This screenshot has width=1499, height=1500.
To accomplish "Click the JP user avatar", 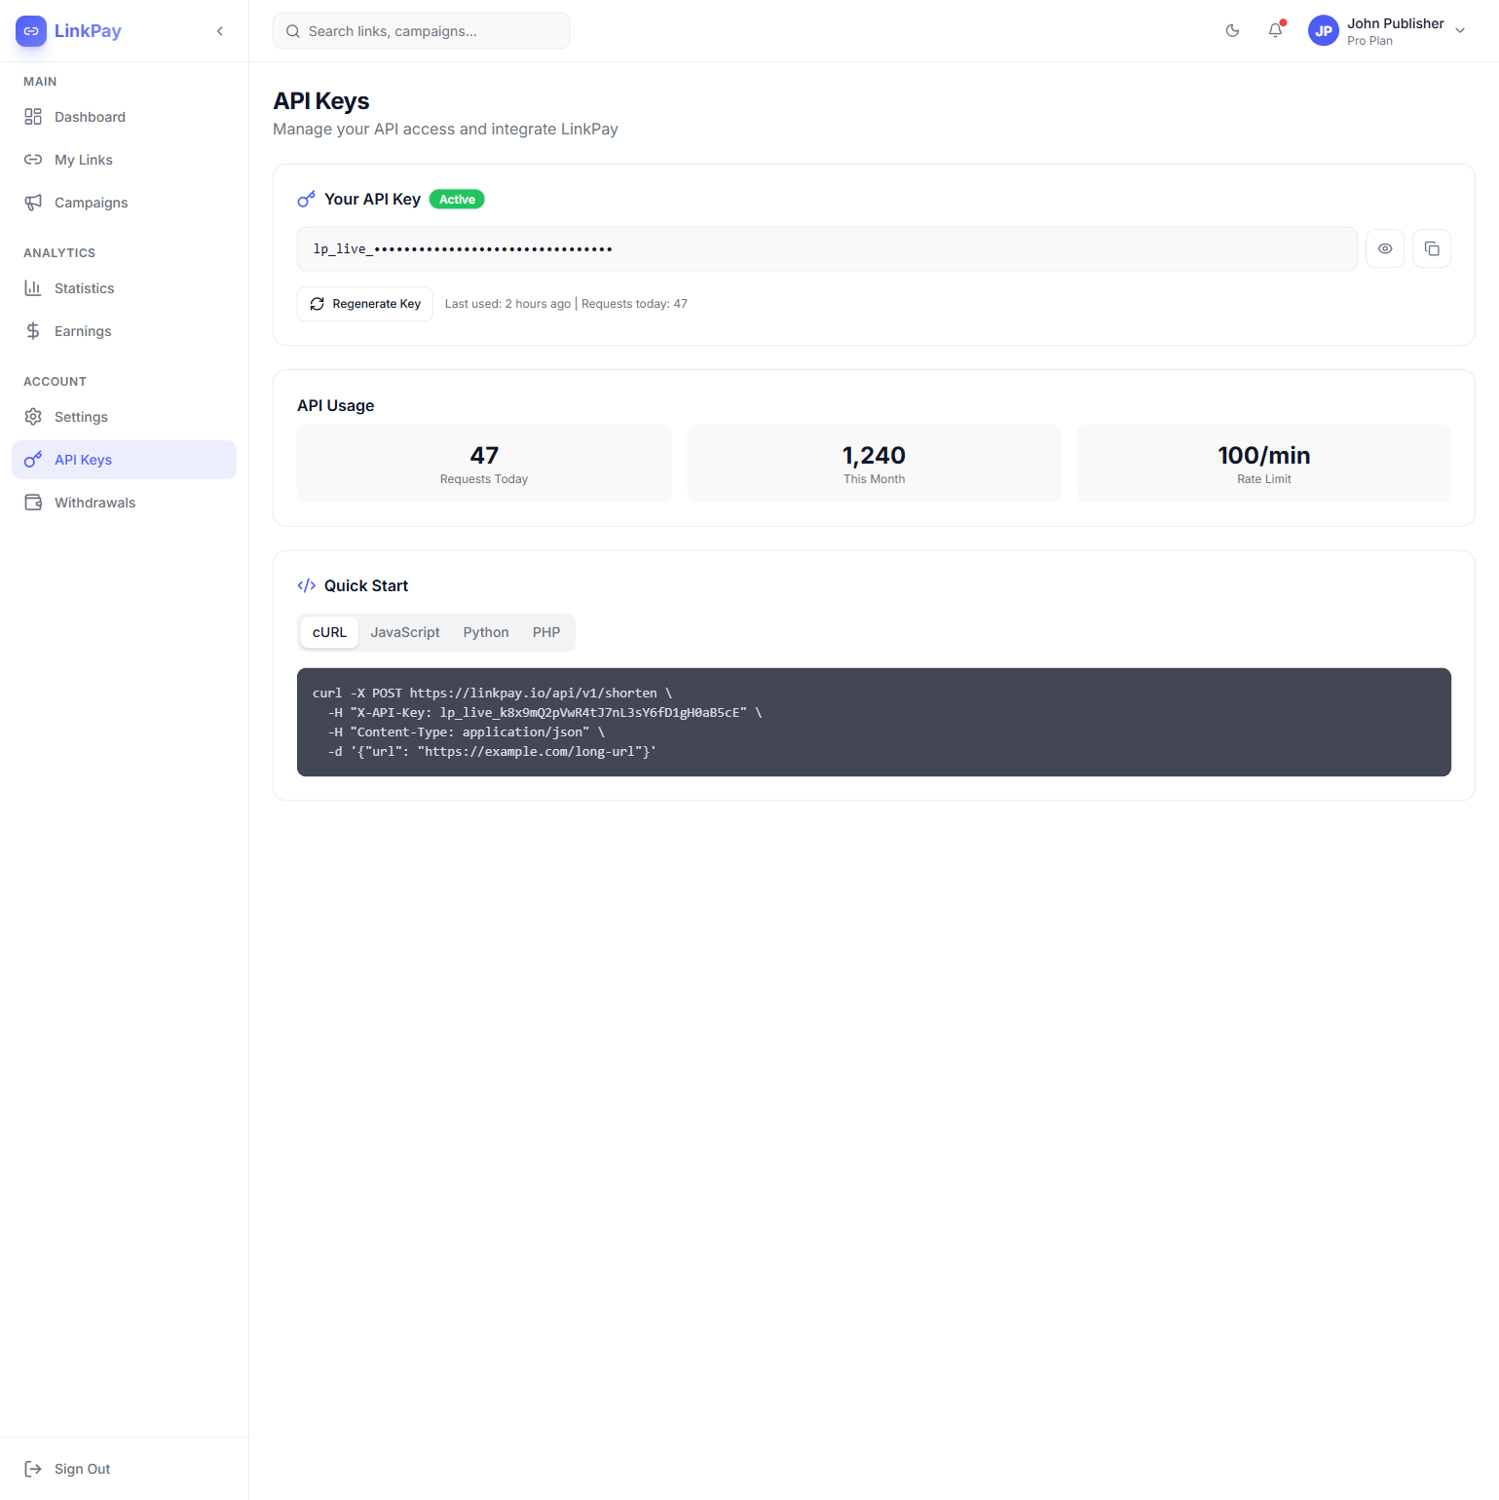I will point(1324,31).
